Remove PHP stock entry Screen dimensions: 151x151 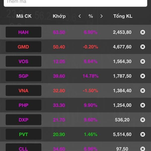[143, 105]
